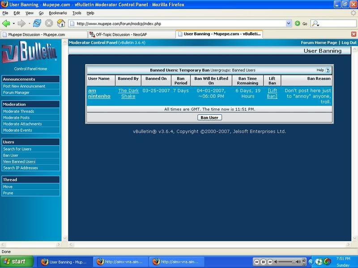Open Search IP Addresses
The height and width of the screenshot is (268, 358).
21,168
